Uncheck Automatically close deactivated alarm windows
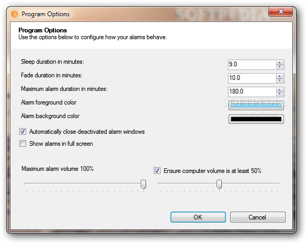 22,132
